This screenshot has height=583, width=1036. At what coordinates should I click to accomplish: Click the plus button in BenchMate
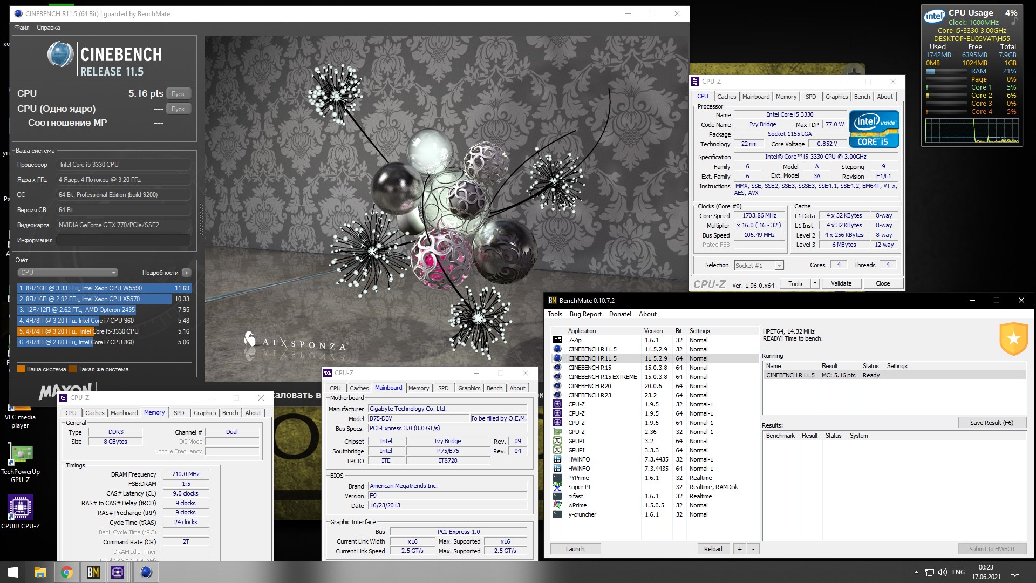click(x=740, y=549)
